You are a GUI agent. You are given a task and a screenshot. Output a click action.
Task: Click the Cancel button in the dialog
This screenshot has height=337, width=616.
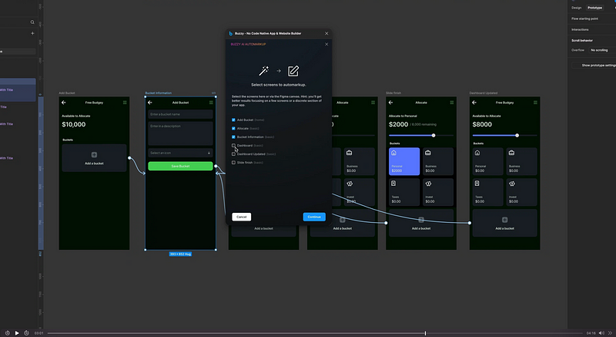coord(241,217)
